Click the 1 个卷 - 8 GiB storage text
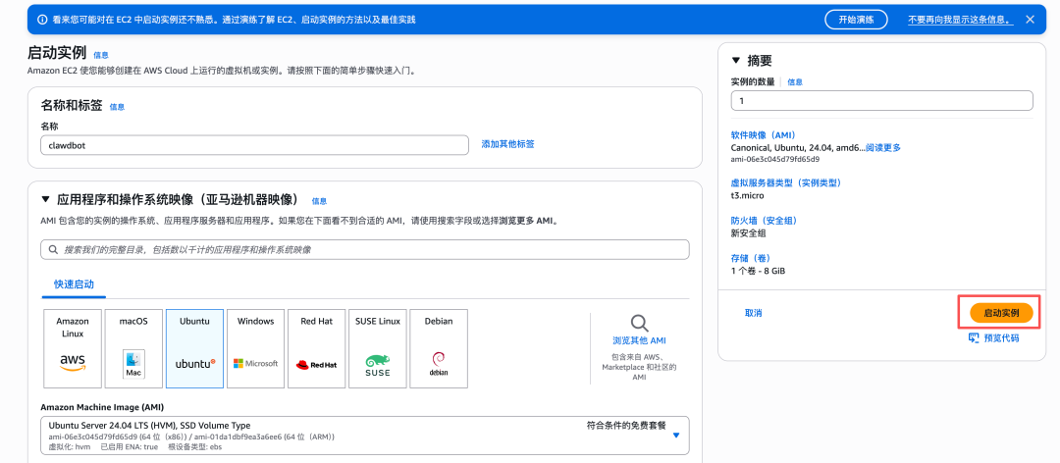Screen dimensions: 1060x463 758,271
